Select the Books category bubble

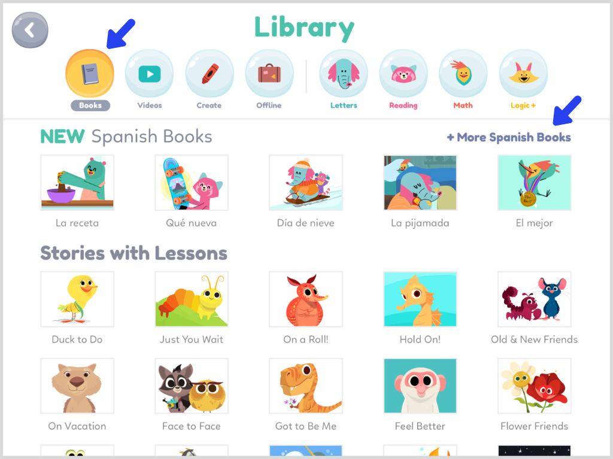tap(90, 74)
